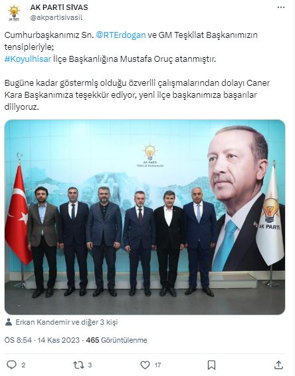View tagged people Erkan Kandemir ve diğer 3 kişi
295x376 pixels.
point(66,322)
